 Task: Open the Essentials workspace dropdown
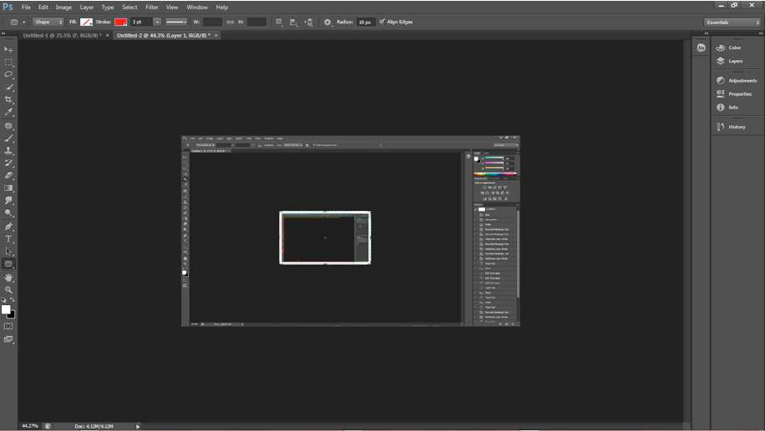tap(732, 23)
